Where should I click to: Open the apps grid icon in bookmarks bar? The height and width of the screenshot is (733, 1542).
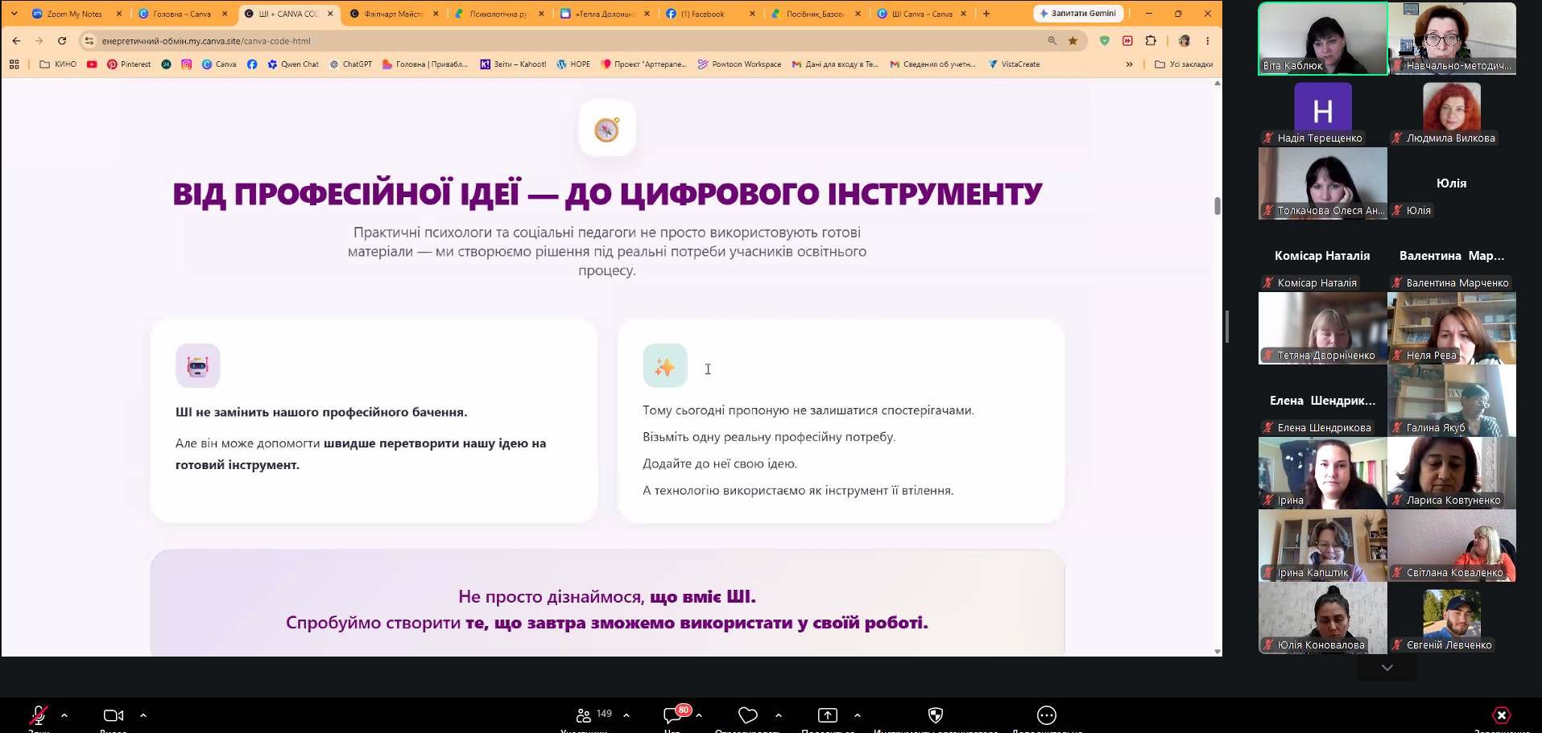pyautogui.click(x=14, y=64)
